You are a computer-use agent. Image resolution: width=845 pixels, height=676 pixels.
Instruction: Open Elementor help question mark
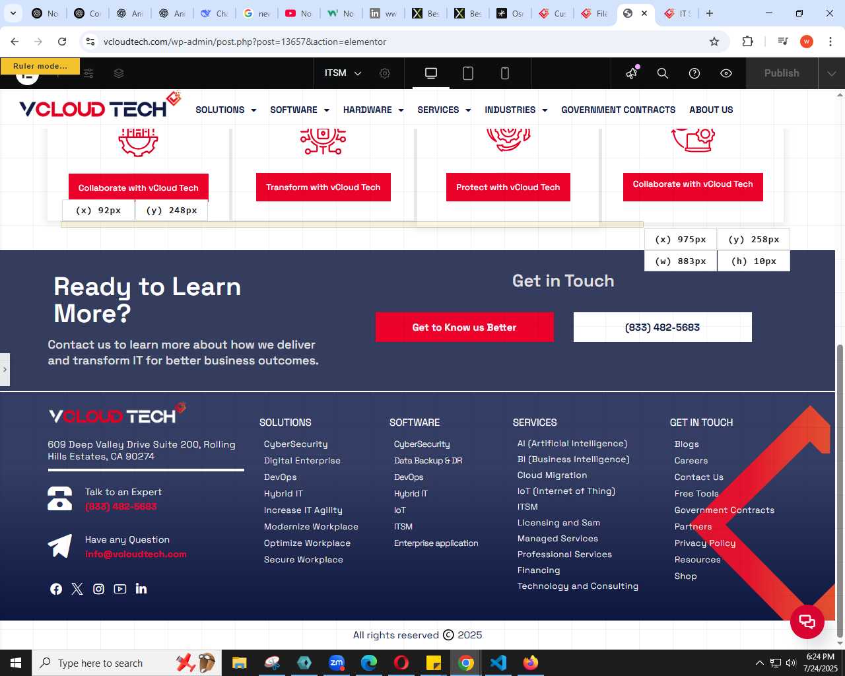(x=694, y=73)
